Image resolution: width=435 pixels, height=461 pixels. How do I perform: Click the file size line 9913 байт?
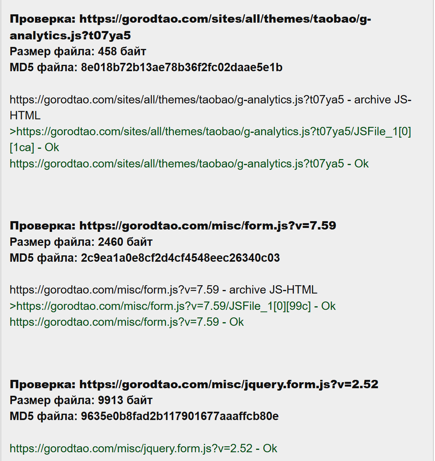(81, 400)
